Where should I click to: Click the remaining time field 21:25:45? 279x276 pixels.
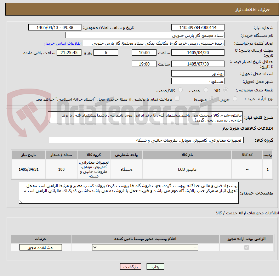point(69,52)
